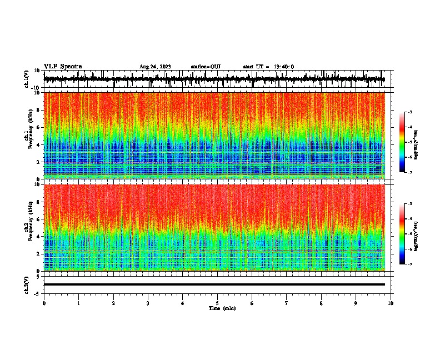Click time axis tick label "5"

tap(217, 303)
